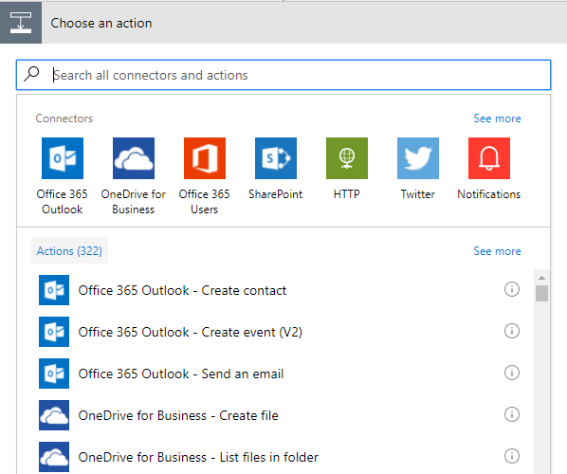Focus the search connectors and actions field
The width and height of the screenshot is (567, 474).
283,75
